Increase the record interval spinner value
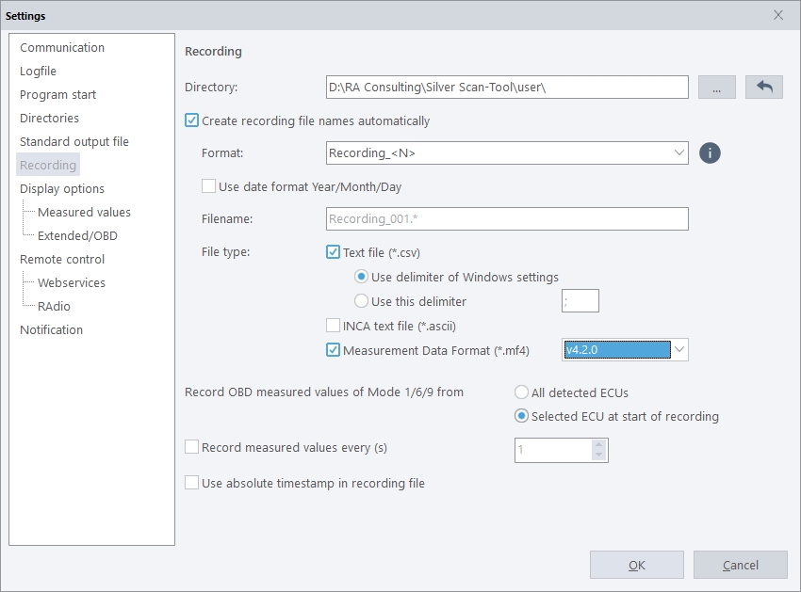This screenshot has width=801, height=592. [598, 445]
